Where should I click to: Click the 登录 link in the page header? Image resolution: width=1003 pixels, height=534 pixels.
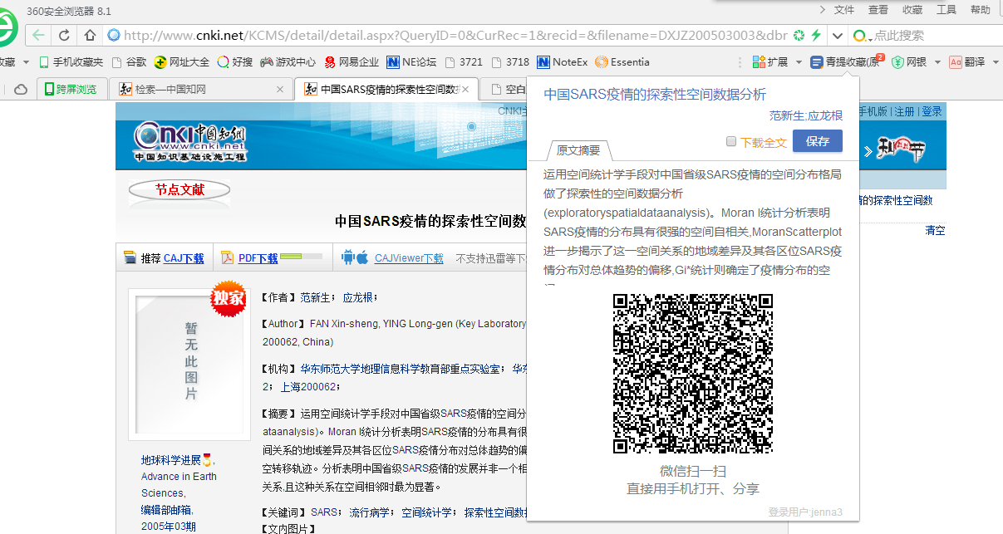(x=932, y=111)
